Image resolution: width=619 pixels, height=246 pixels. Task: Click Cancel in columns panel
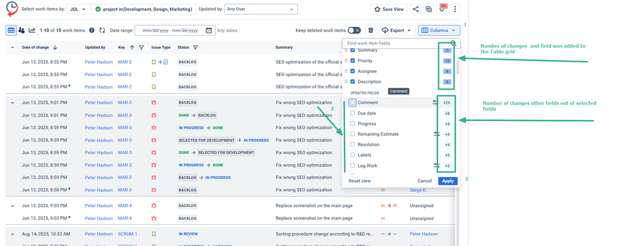point(424,181)
